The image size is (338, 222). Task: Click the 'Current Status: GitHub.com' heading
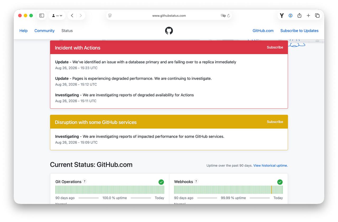click(91, 165)
